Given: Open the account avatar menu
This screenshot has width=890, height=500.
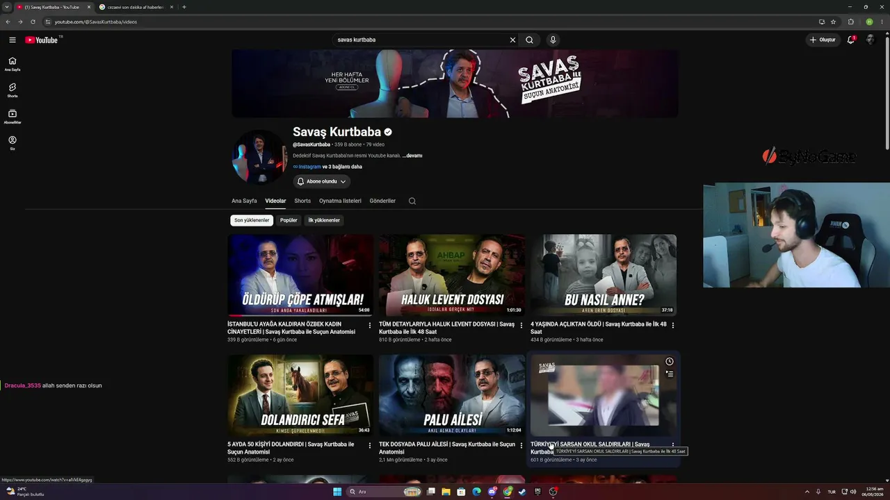Looking at the screenshot, I should click(870, 40).
